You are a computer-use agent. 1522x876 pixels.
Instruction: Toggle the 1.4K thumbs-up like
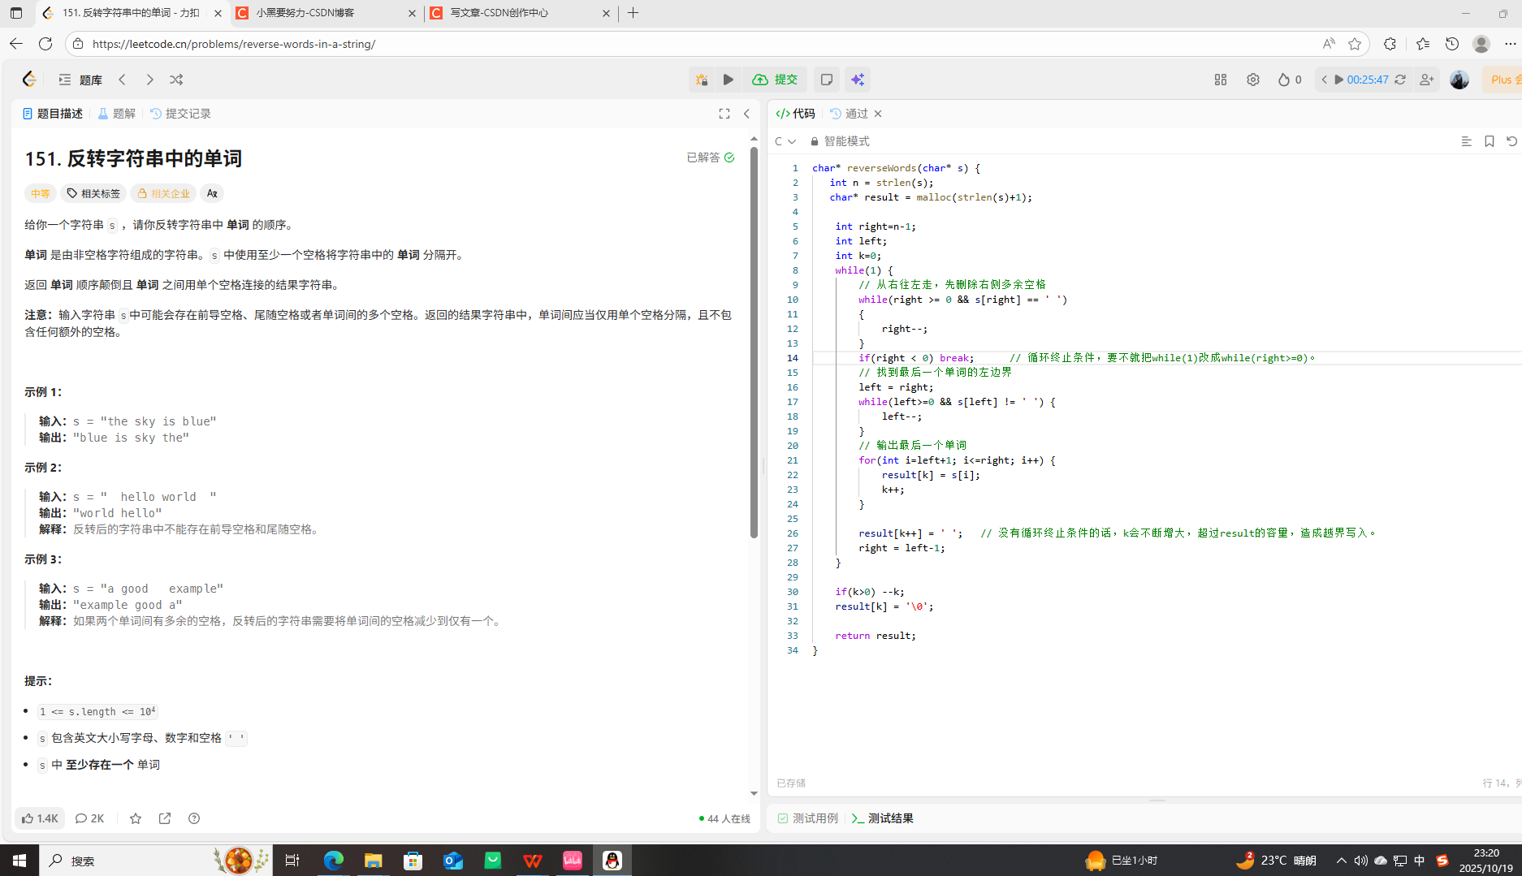click(39, 818)
